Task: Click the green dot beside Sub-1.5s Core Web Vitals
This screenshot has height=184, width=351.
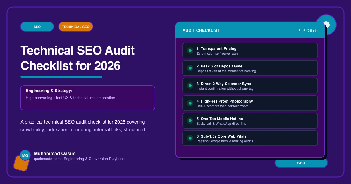Action: (190, 138)
